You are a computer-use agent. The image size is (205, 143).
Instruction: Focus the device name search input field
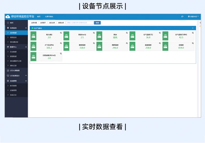coord(80,23)
